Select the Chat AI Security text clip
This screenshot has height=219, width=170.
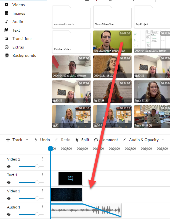70,178
